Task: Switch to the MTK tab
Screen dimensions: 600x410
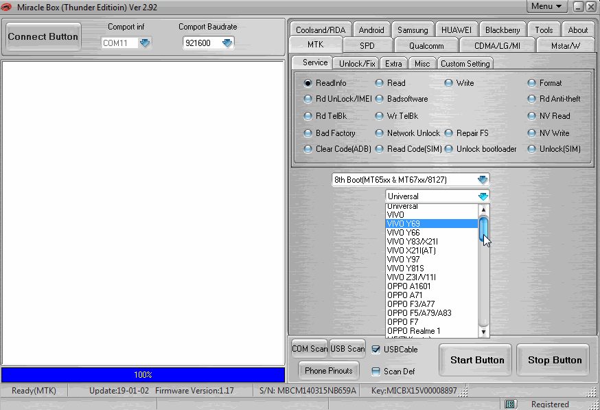Action: tap(316, 45)
